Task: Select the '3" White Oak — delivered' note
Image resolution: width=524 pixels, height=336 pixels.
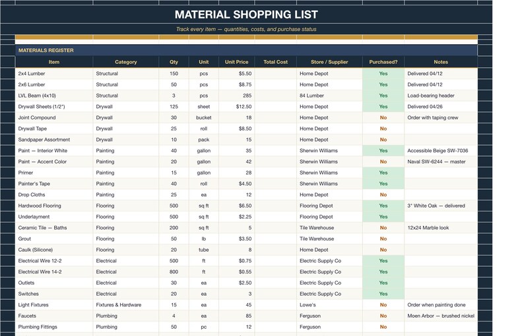Action: (x=441, y=206)
